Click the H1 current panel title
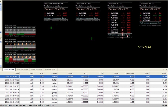The height and width of the screenshot is (107, 168). tap(10, 25)
